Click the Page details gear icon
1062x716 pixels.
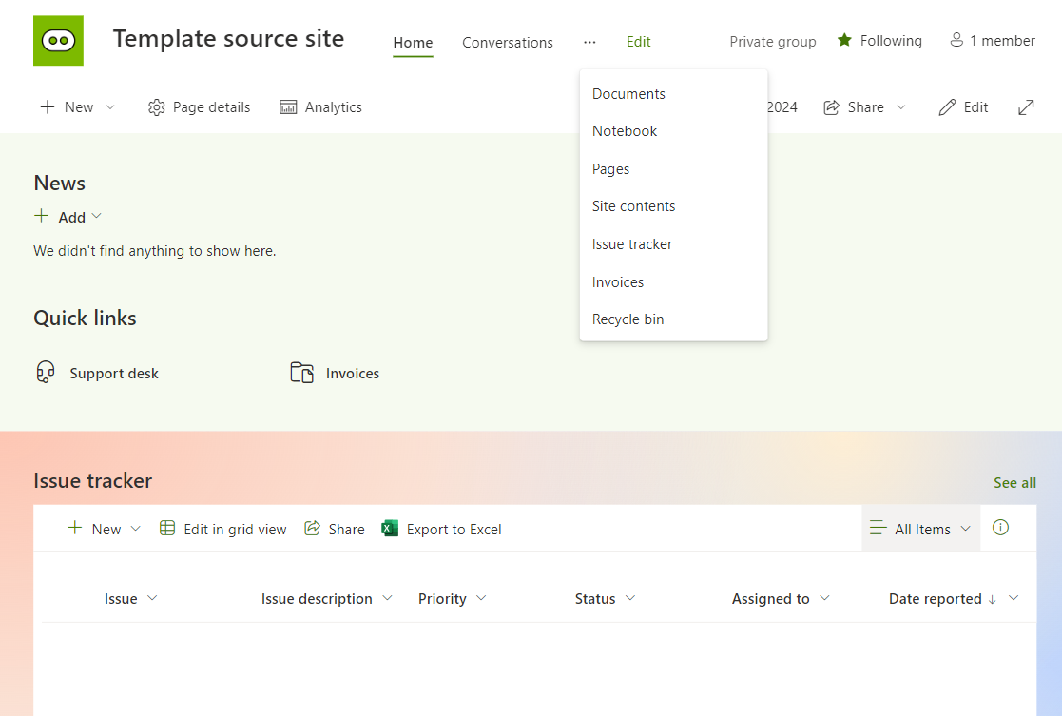click(157, 107)
